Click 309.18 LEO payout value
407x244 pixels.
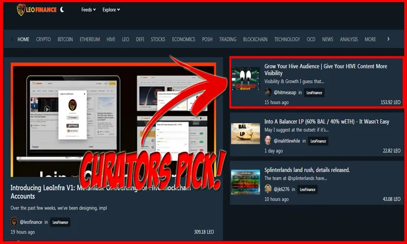pos(204,232)
